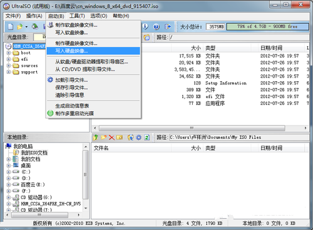Click the local directory up-folder icon
This screenshot has height=230, width=313.
tap(96, 137)
